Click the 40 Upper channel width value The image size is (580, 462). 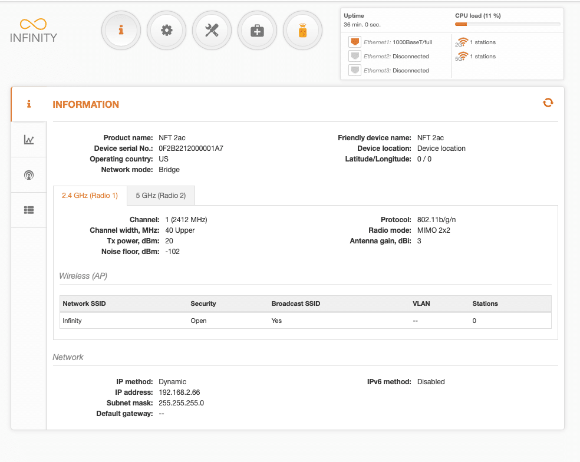pos(180,230)
